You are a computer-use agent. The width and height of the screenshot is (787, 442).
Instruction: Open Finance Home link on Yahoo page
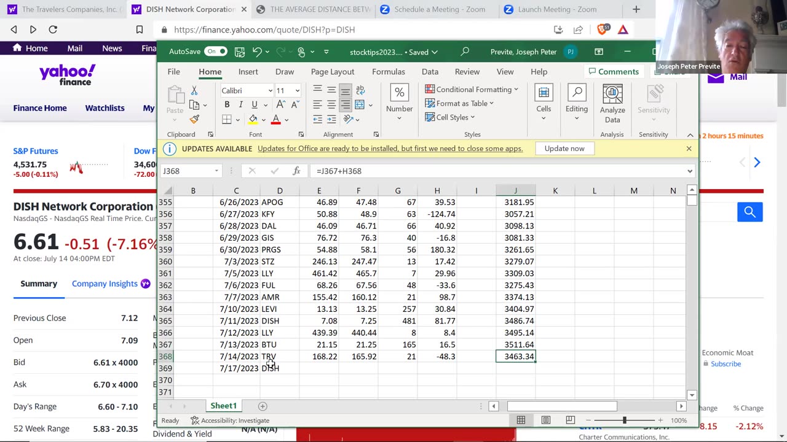[x=40, y=108]
